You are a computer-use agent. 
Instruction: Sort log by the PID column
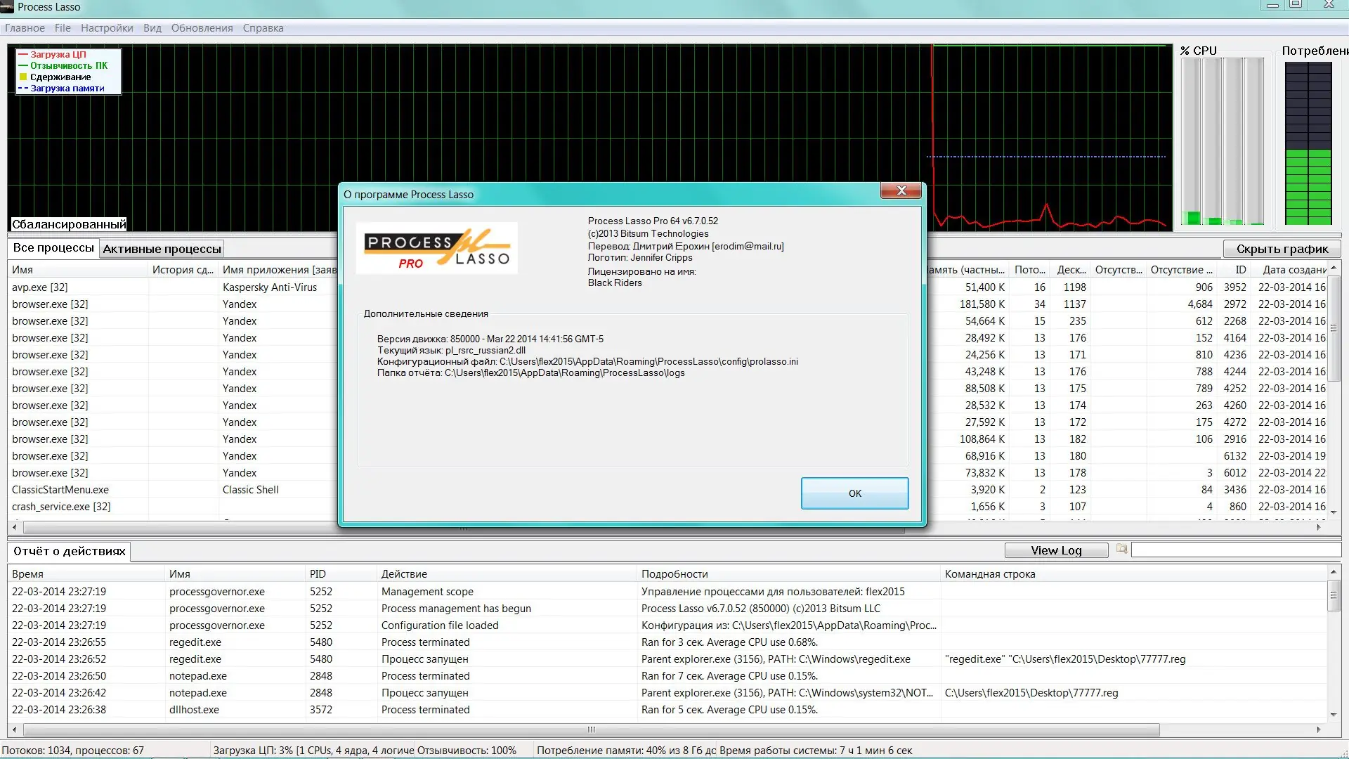[x=318, y=574]
